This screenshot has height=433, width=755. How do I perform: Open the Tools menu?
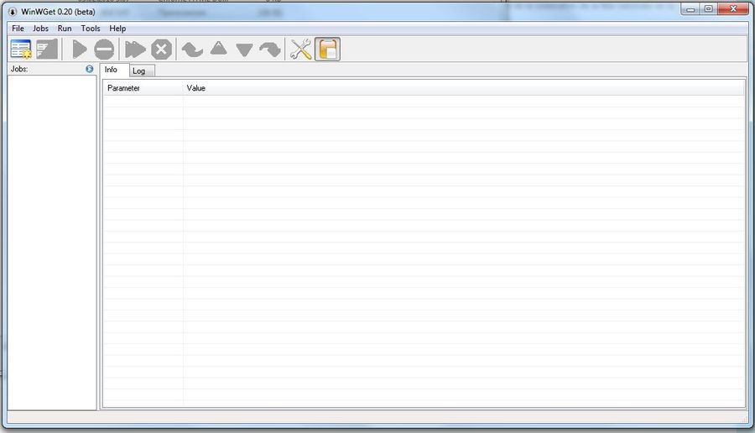pyautogui.click(x=91, y=29)
